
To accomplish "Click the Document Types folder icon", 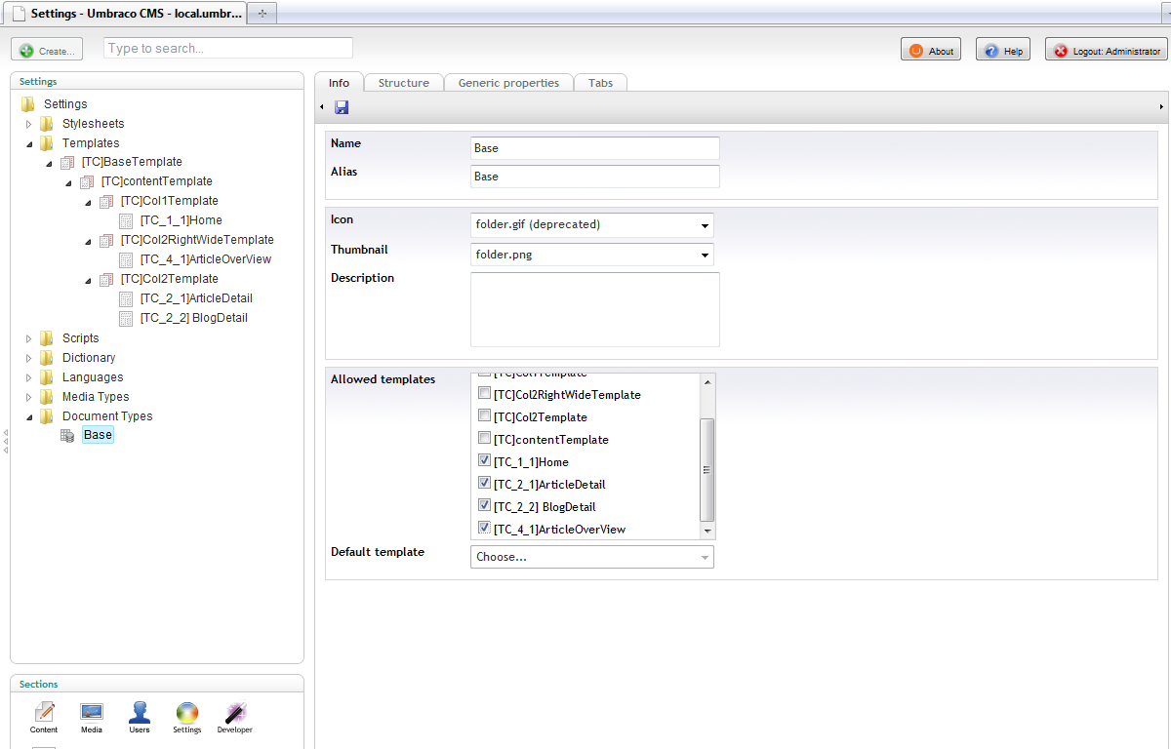I will (x=47, y=416).
